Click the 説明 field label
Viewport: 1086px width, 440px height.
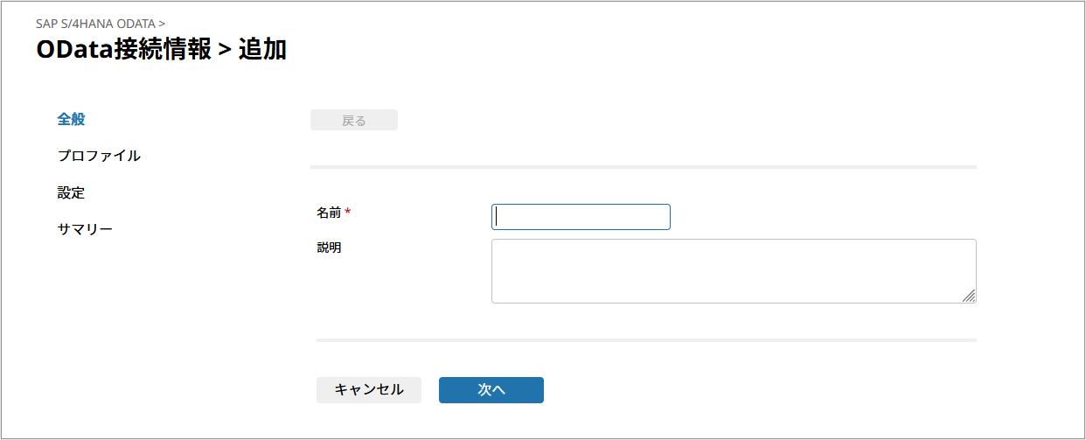pos(329,248)
